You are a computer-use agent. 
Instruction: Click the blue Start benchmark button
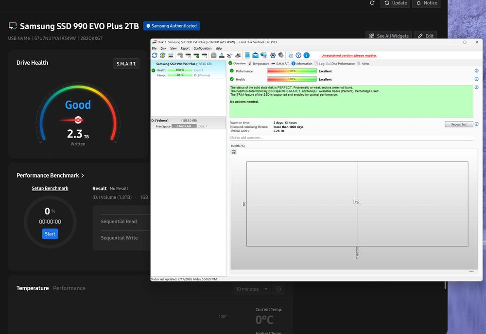click(x=50, y=234)
